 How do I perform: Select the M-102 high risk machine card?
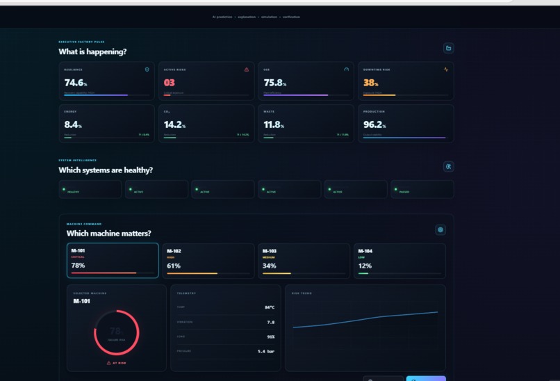(x=208, y=261)
